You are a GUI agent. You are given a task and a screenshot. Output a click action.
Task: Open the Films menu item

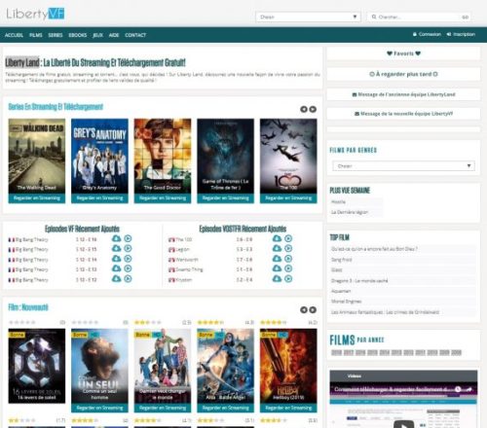point(36,35)
